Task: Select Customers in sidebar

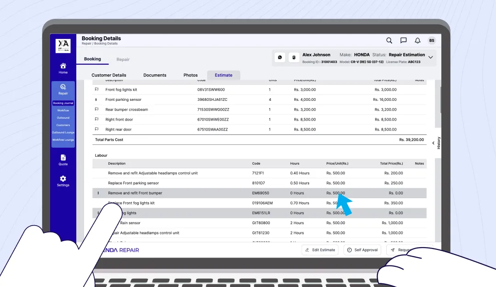Action: click(x=63, y=125)
